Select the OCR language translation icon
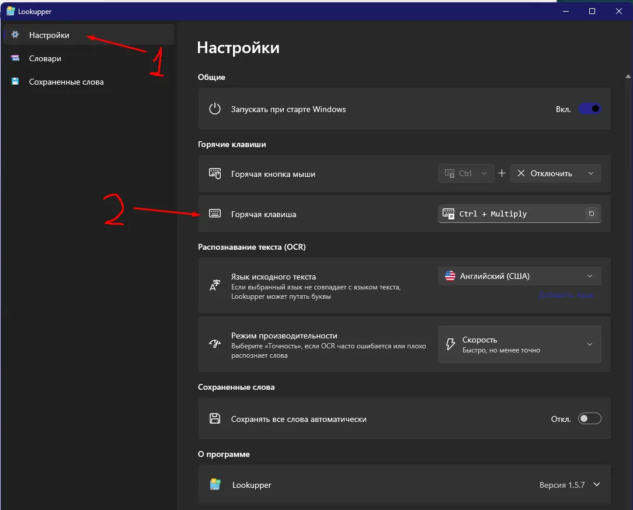This screenshot has height=510, width=633. click(x=215, y=284)
